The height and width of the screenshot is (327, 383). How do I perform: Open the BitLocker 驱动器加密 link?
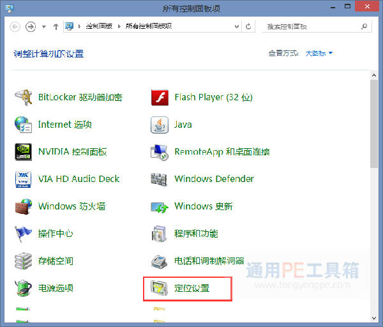tap(80, 97)
